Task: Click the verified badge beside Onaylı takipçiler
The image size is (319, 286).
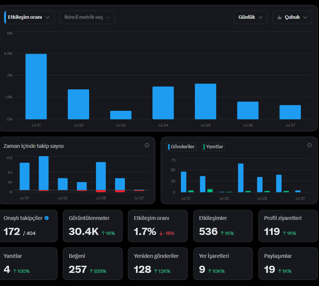Action: (x=47, y=218)
